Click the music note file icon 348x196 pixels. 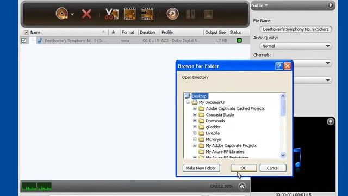click(40, 40)
